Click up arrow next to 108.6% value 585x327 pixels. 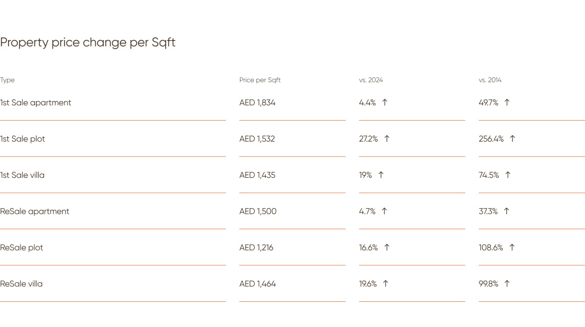pyautogui.click(x=512, y=247)
